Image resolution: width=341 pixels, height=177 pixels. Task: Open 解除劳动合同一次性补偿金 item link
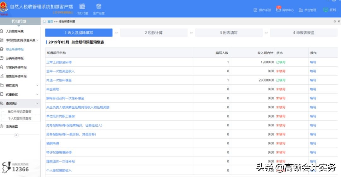coord(65,98)
